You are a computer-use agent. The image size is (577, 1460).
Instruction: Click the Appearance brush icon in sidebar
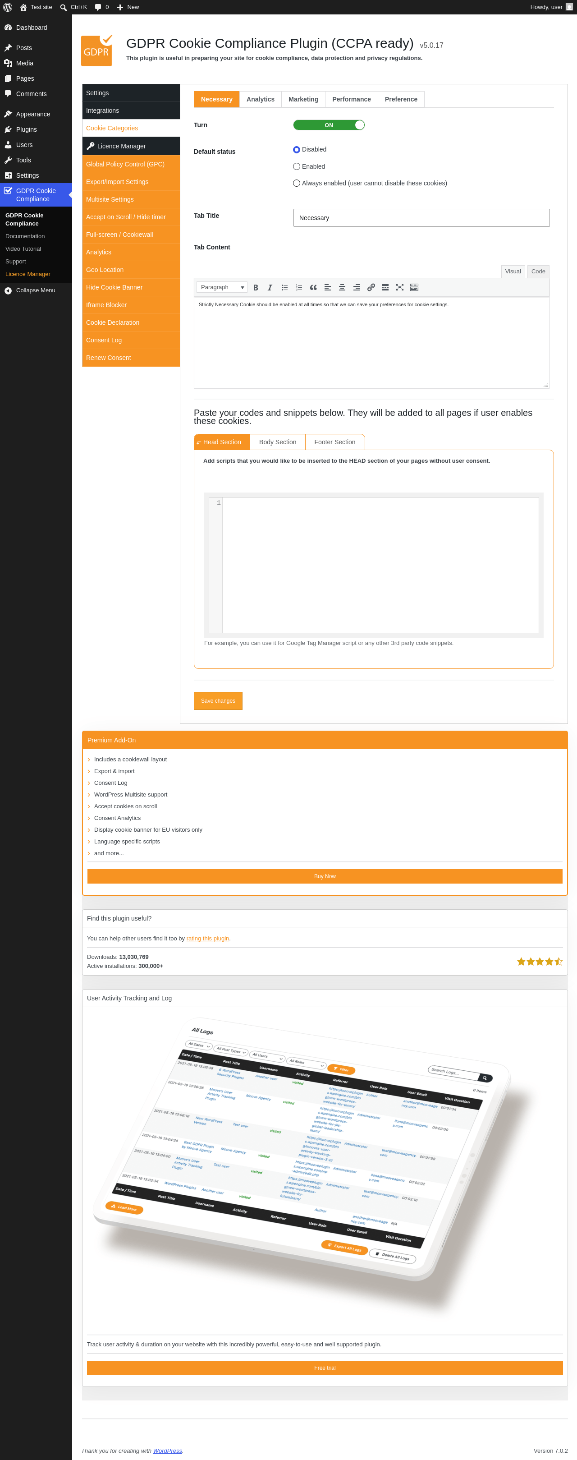tap(8, 115)
